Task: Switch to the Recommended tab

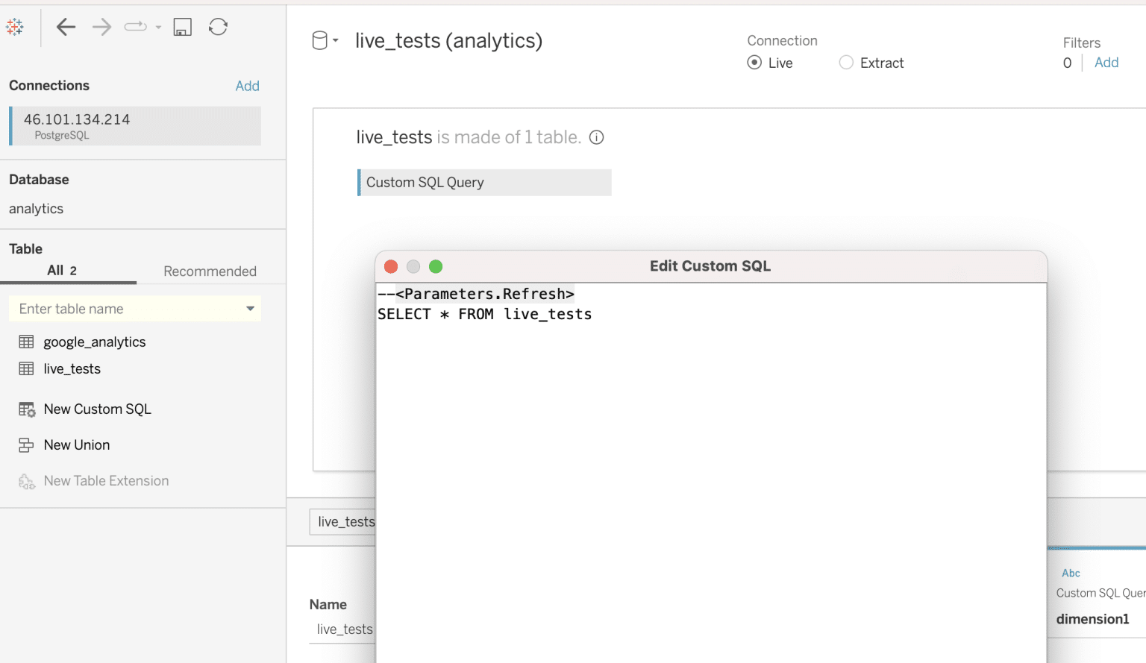Action: 210,271
